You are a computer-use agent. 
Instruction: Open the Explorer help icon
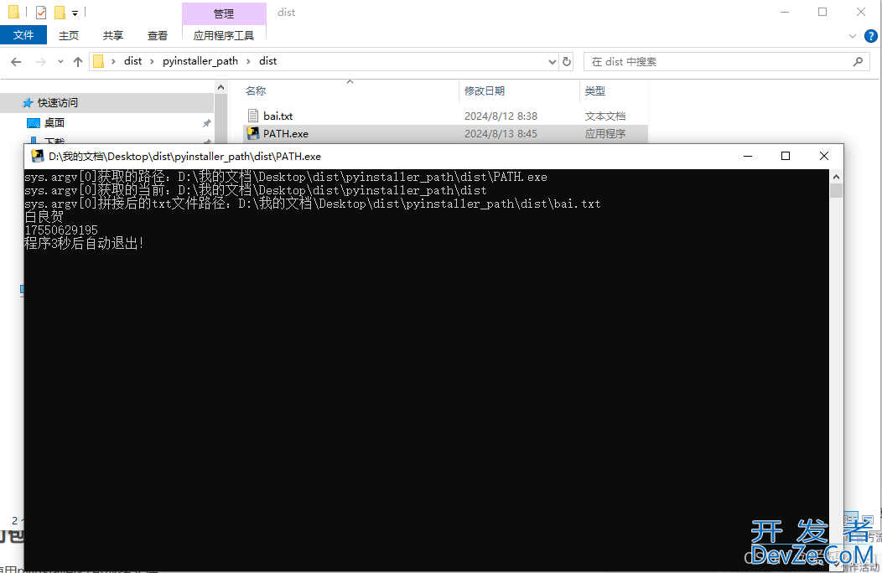[x=871, y=36]
